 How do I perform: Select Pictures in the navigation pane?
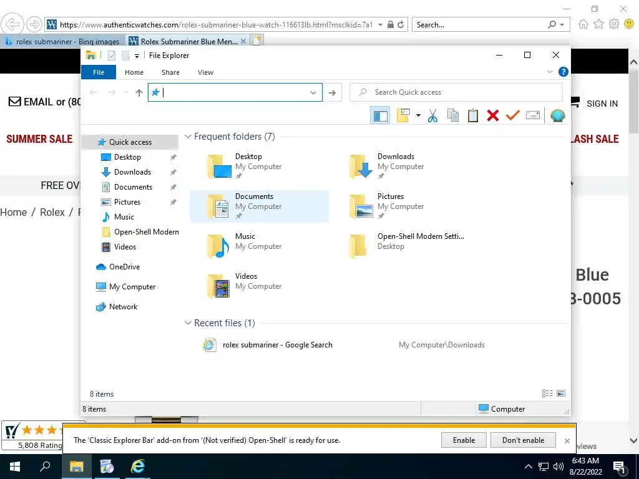[127, 202]
